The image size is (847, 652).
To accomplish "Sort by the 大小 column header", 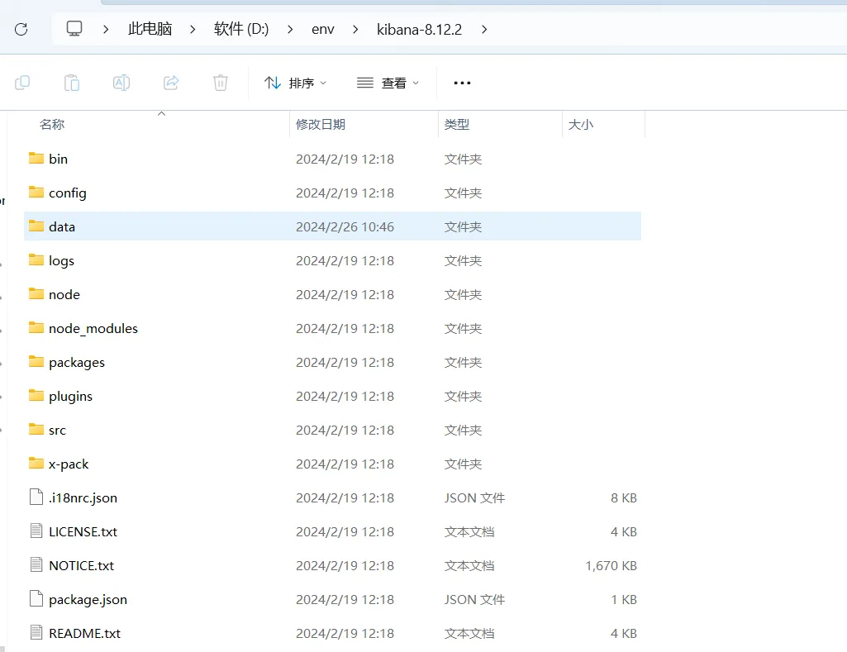I will (x=581, y=124).
